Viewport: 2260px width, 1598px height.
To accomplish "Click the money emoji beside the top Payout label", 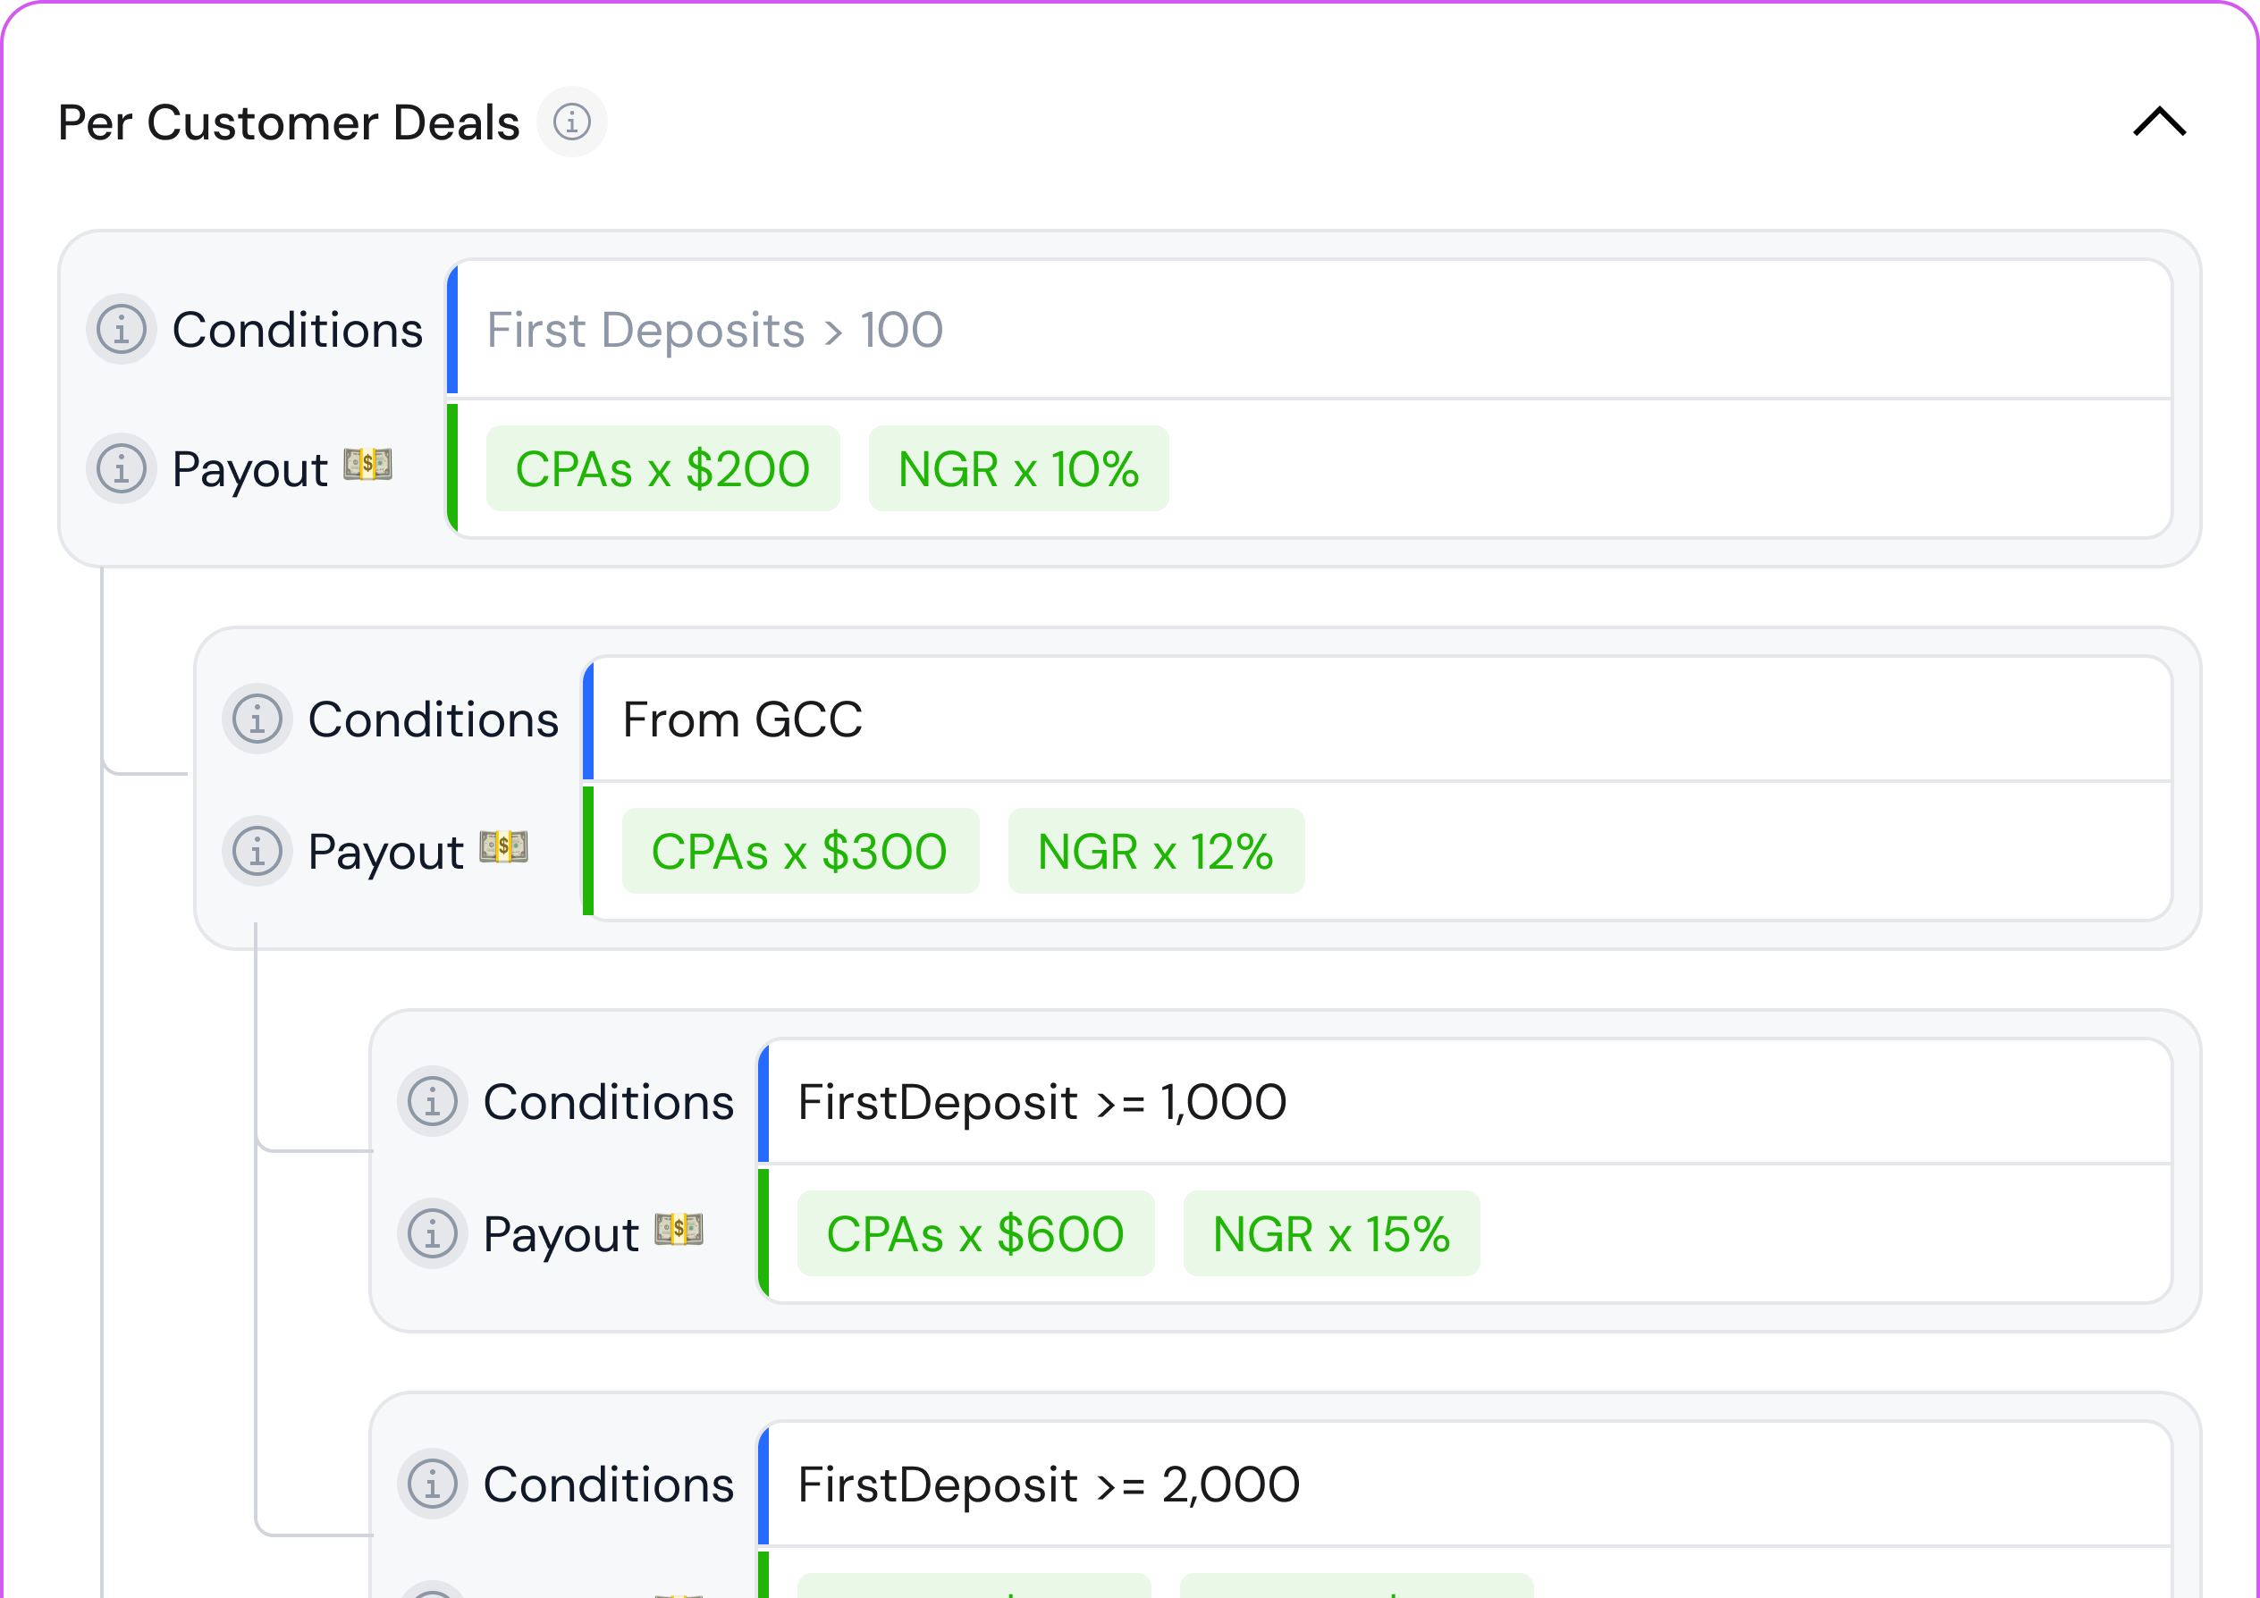I will [368, 464].
